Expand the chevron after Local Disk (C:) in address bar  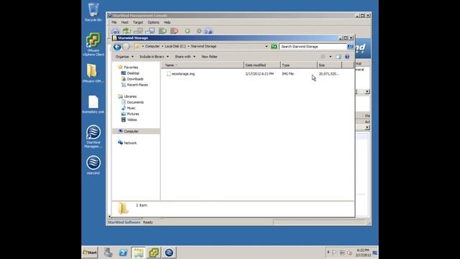click(x=188, y=46)
